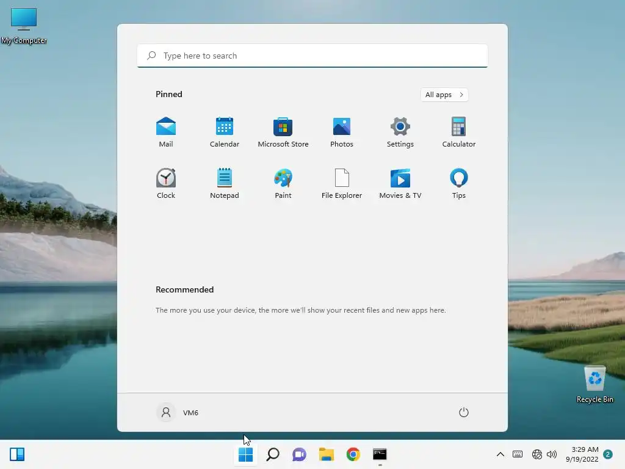Show hidden system tray icons

click(500, 454)
